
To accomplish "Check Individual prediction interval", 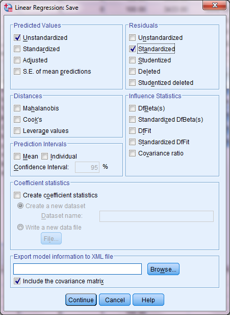I will pyautogui.click(x=44, y=156).
